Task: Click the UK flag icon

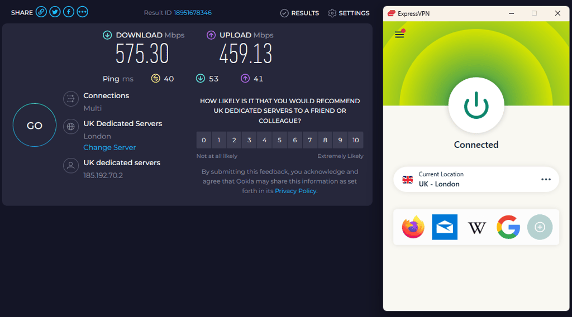Action: pyautogui.click(x=407, y=179)
